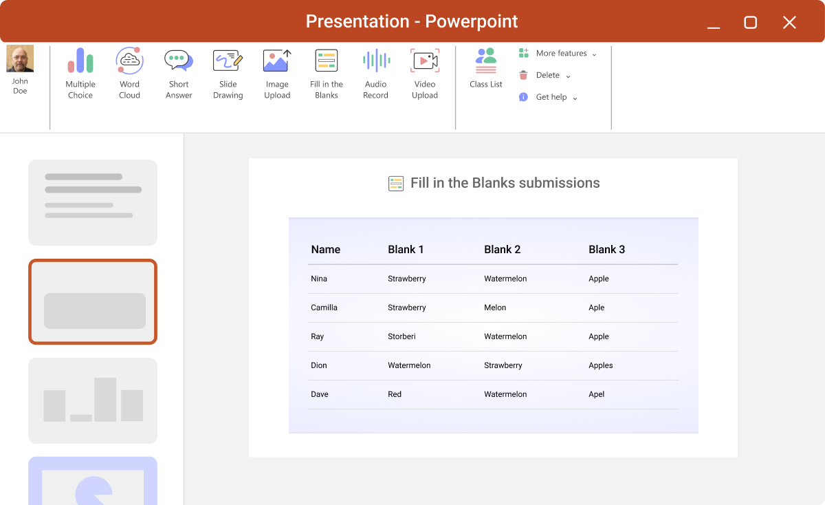Select the first slide thumbnail with text lines
Viewport: 825px width, 505px height.
(93, 202)
